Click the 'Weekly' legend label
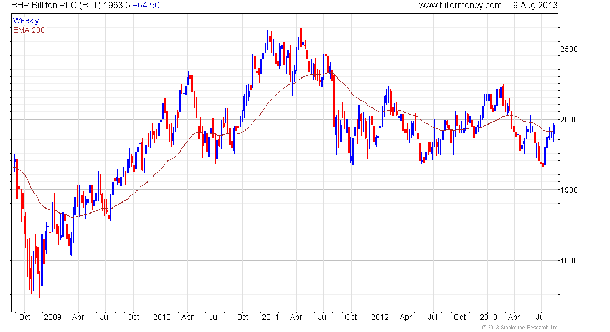 click(26, 20)
